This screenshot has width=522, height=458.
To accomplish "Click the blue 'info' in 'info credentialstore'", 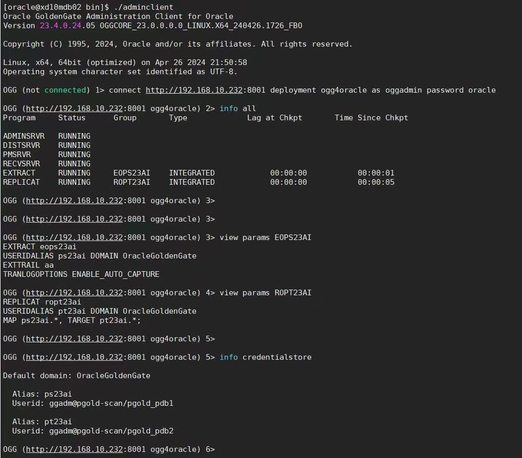I will pos(229,357).
